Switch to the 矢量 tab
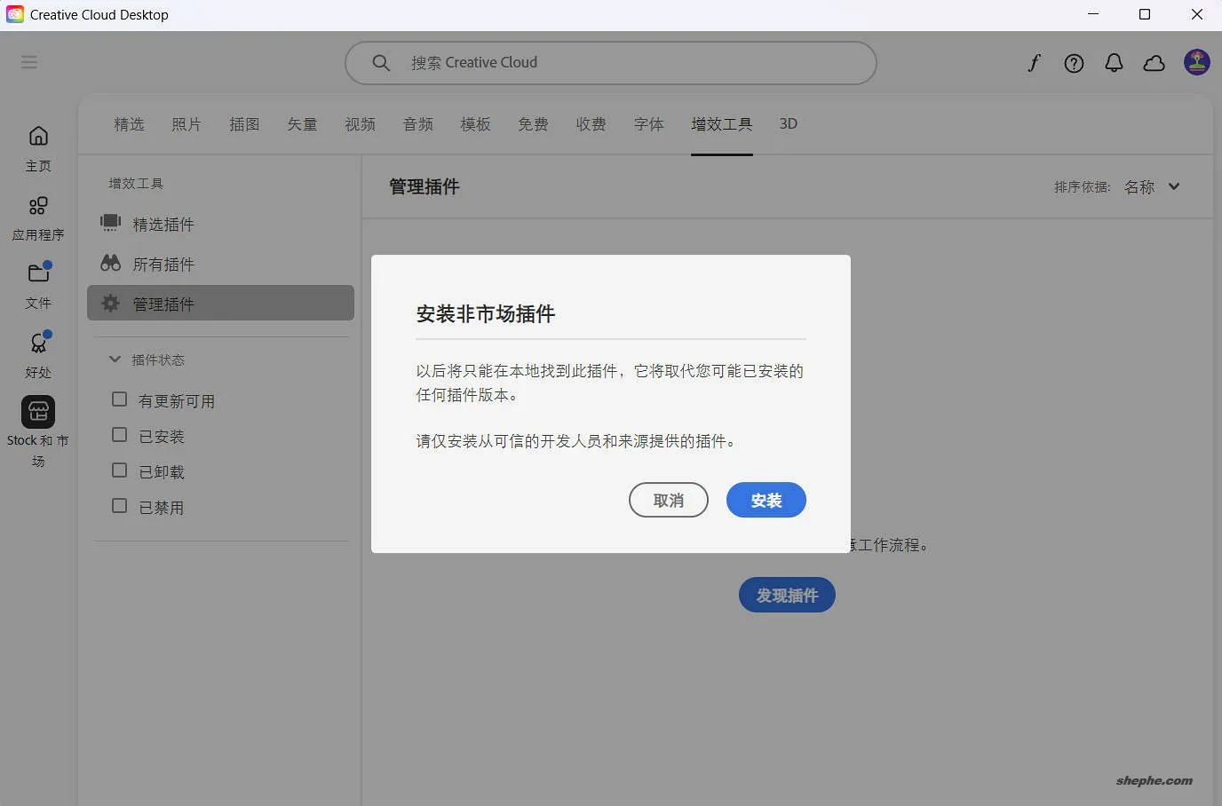 tap(302, 124)
